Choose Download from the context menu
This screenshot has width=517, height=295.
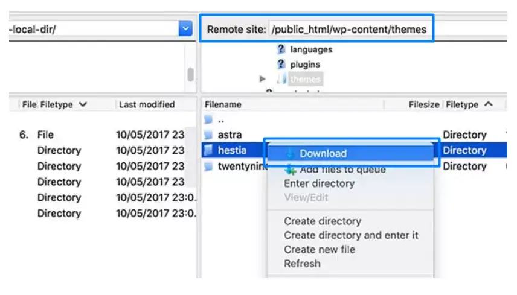(350, 153)
